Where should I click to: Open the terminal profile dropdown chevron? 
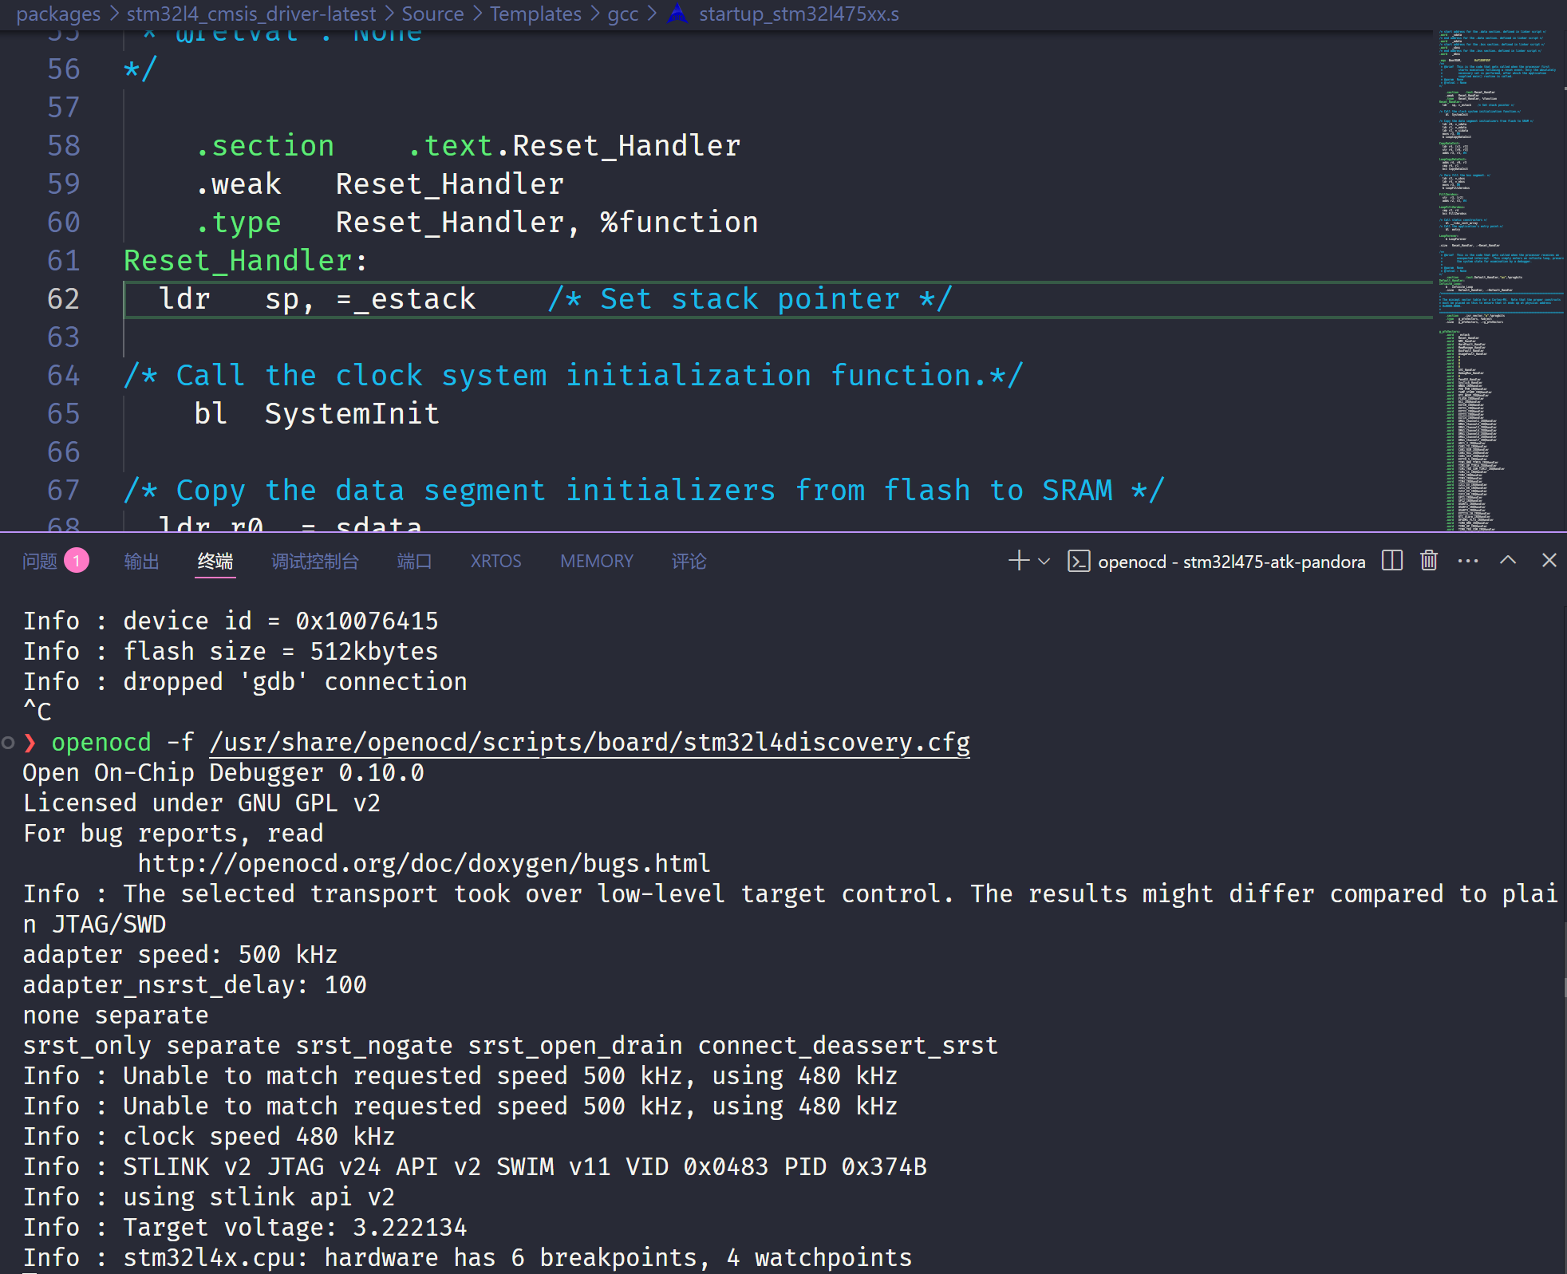(1042, 561)
